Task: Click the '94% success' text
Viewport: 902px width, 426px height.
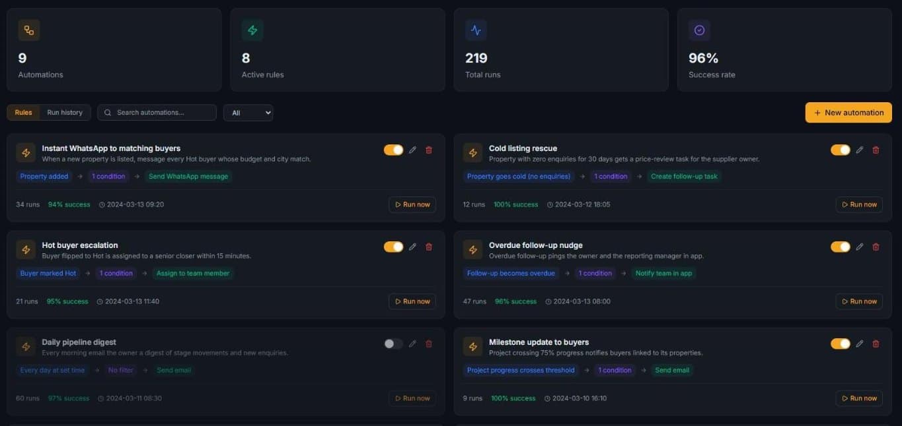Action: [69, 204]
